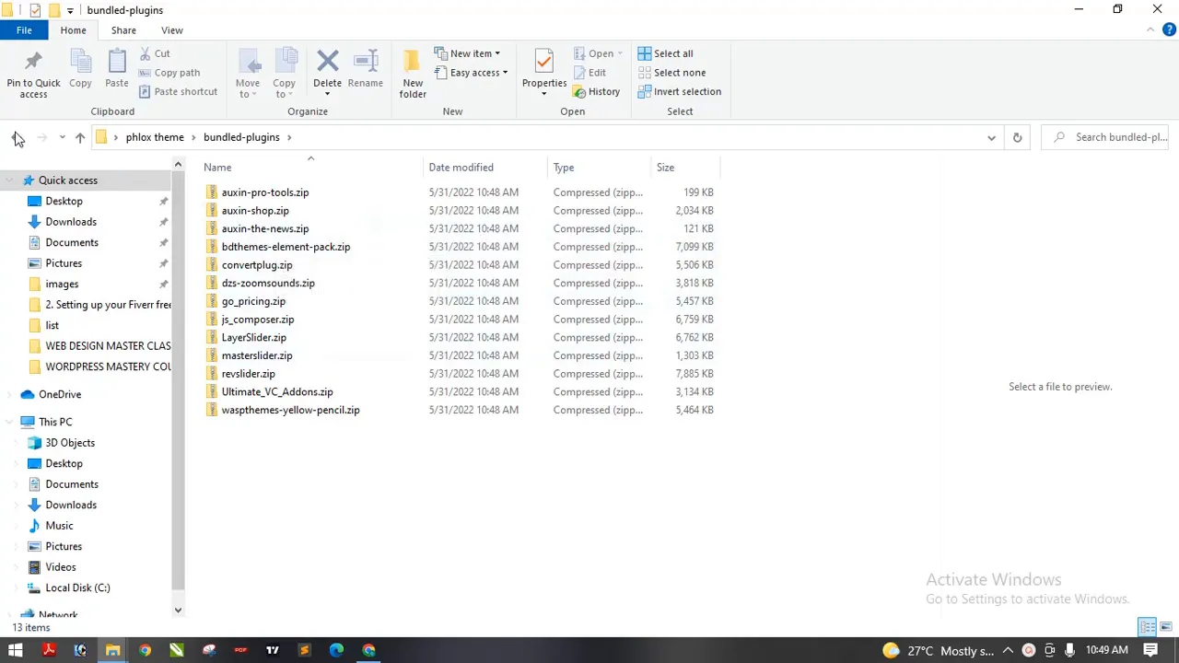The image size is (1179, 663).
Task: Click Paste shortcut in the ribbon
Action: coord(179,91)
